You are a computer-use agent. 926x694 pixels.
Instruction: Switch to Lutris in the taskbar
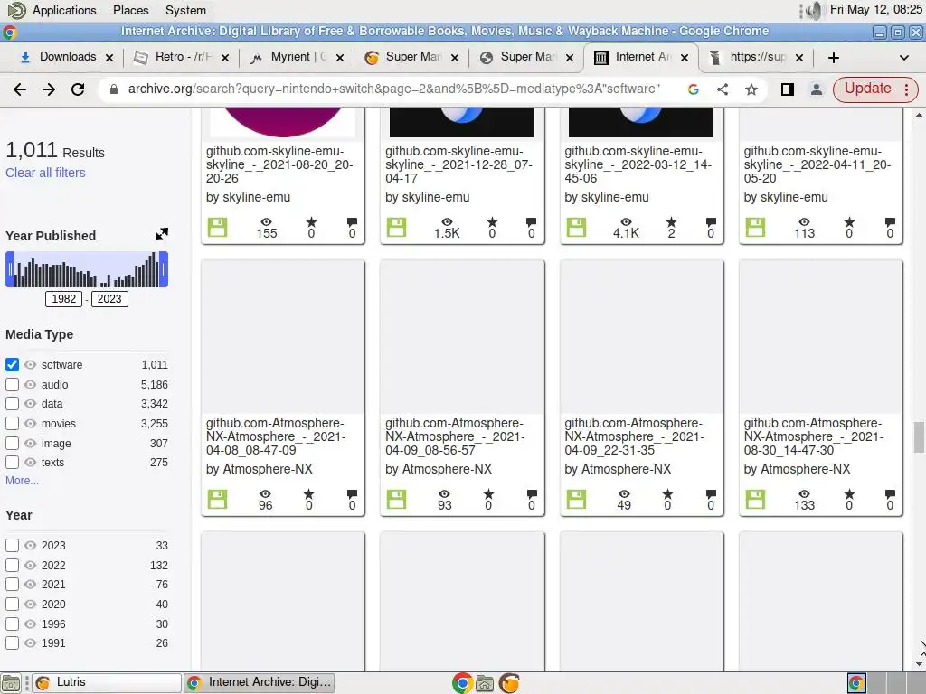pyautogui.click(x=107, y=683)
